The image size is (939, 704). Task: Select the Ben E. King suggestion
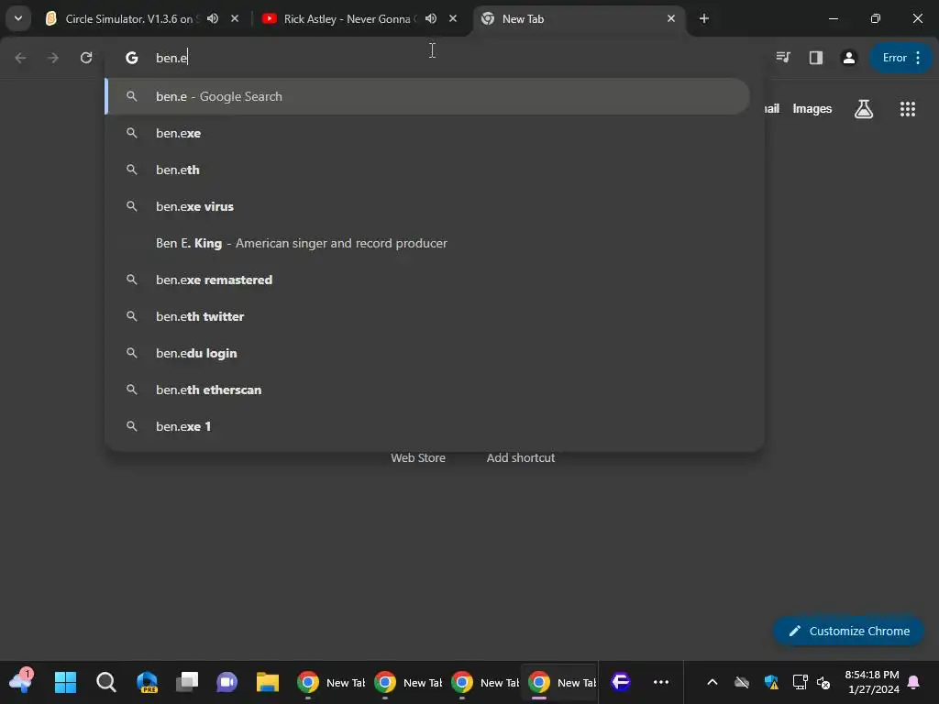[x=427, y=243]
